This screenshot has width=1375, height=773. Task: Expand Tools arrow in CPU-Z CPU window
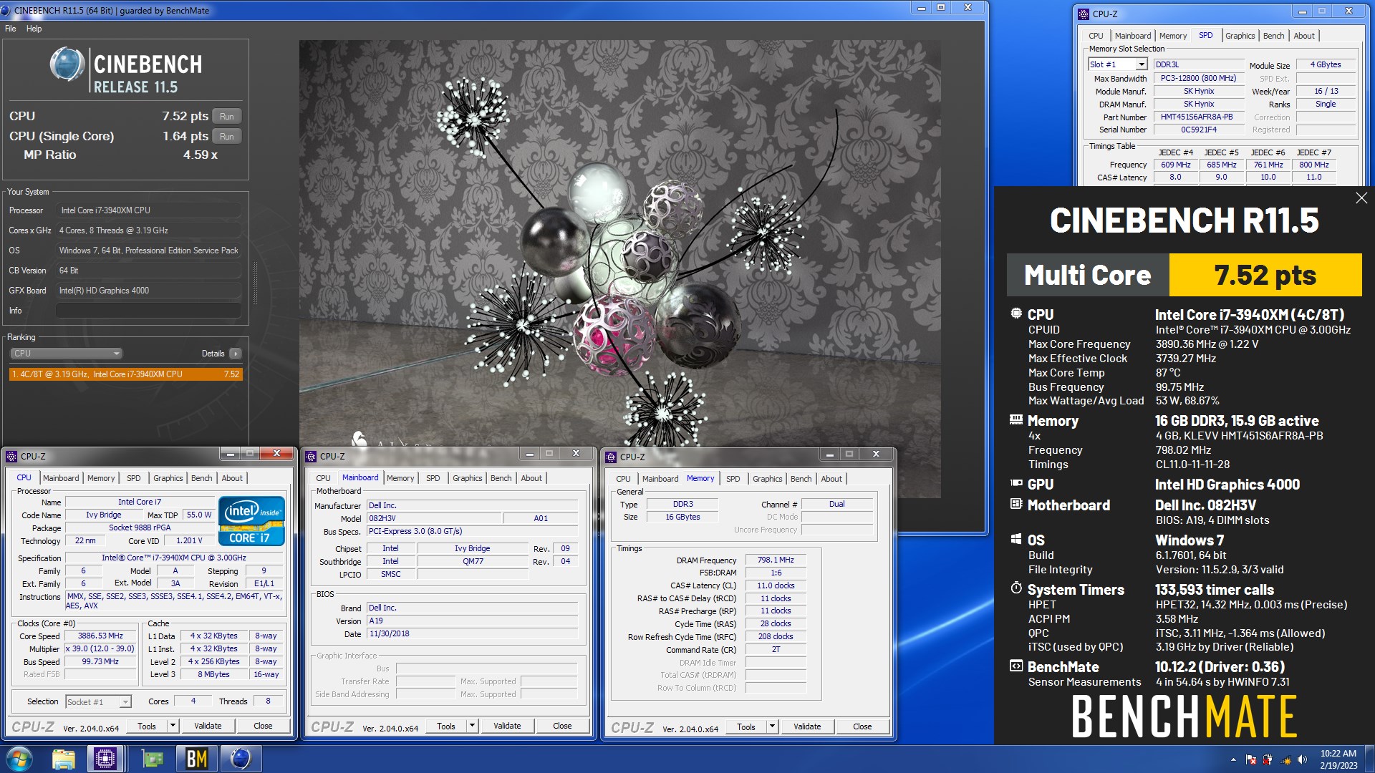[173, 726]
